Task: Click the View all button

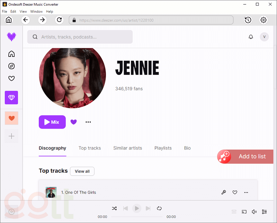Action: click(x=82, y=171)
